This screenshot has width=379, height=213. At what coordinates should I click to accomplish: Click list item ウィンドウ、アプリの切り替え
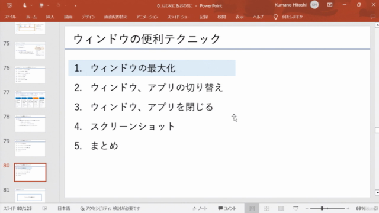(156, 88)
